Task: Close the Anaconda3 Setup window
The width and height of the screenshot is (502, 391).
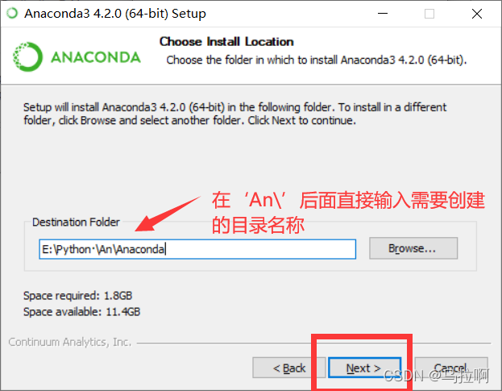Action: coord(477,14)
